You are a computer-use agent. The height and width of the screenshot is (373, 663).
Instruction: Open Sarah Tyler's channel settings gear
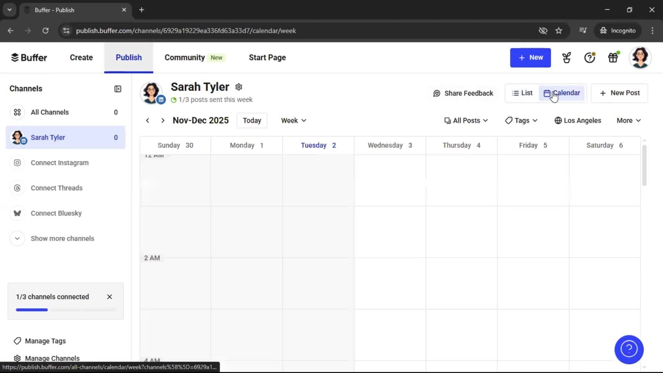(239, 87)
